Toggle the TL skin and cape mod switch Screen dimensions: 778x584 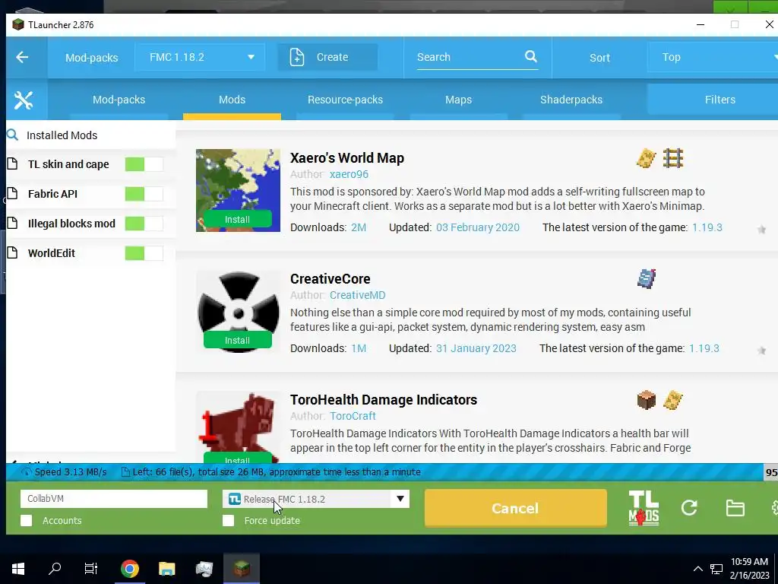(144, 164)
